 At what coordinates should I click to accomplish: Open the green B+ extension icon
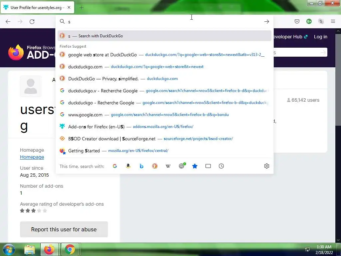point(309,21)
